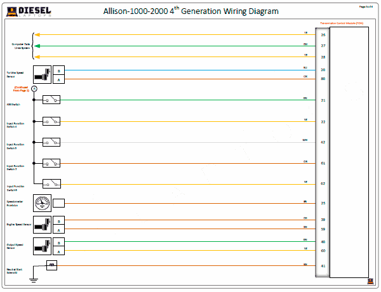The height and width of the screenshot is (292, 381).
Task: Click the switch symbol wired to pin 62
Action: click(51, 184)
